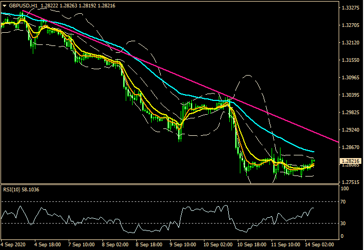Click the 1.30395 price axis label
The width and height of the screenshot is (364, 250).
[x=349, y=95]
